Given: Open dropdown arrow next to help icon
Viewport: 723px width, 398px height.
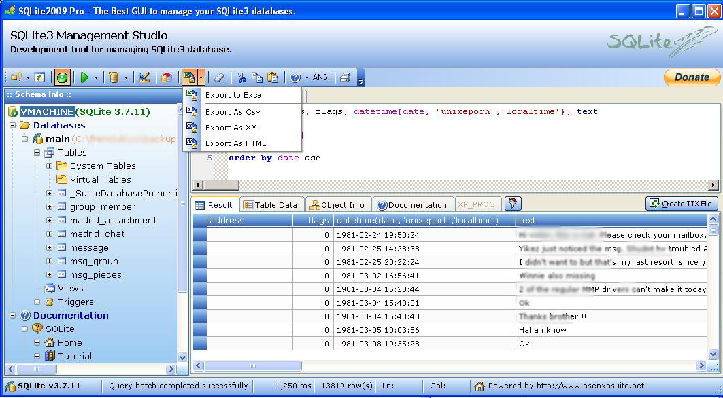Looking at the screenshot, I should click(307, 77).
